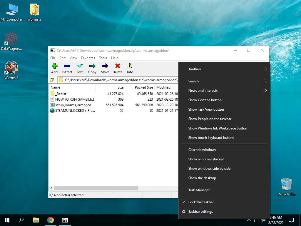
Task: Click the taskbar clock date 8/28/2022
Action: (276, 223)
